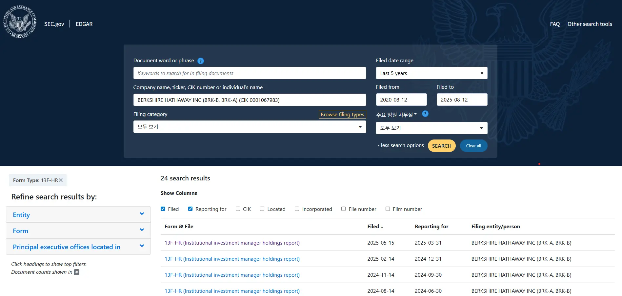Expand the Entity filter section

(x=78, y=215)
